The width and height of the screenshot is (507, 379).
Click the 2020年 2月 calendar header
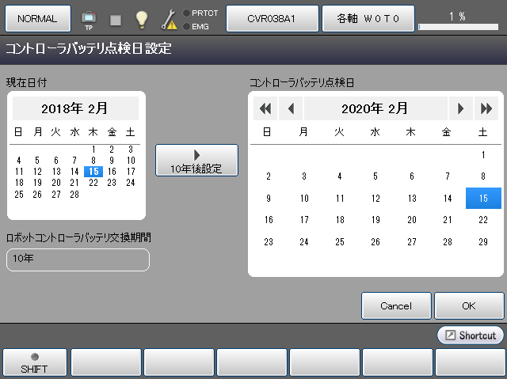coord(375,108)
